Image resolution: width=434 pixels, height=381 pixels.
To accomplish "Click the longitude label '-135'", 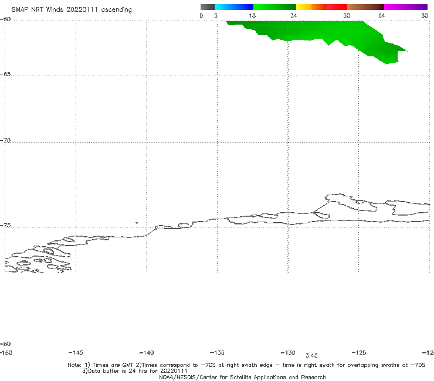I will click(217, 352).
